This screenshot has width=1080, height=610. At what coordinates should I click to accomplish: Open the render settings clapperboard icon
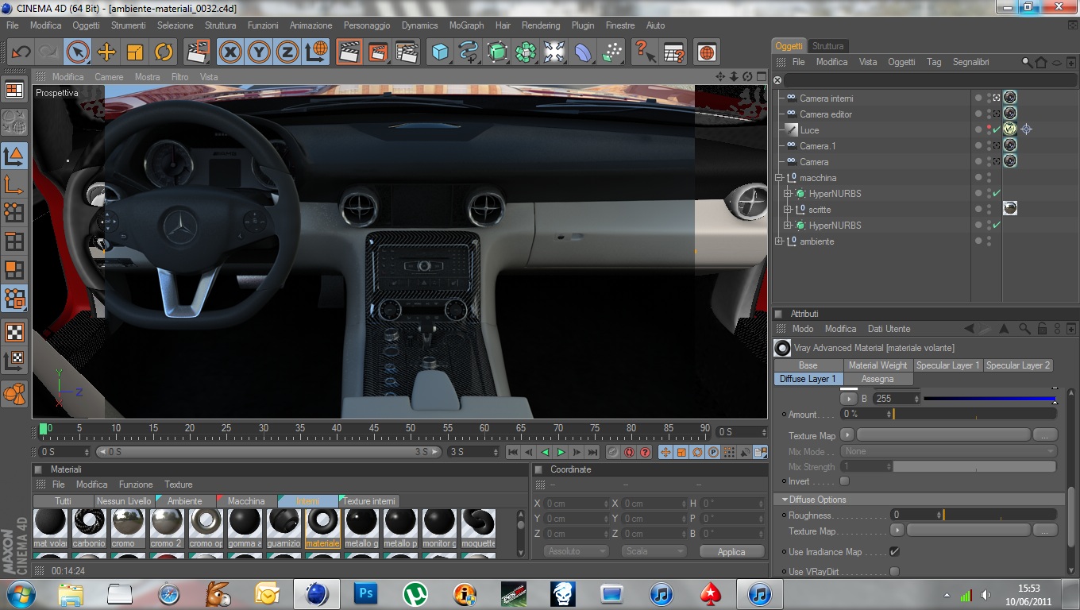tap(407, 52)
